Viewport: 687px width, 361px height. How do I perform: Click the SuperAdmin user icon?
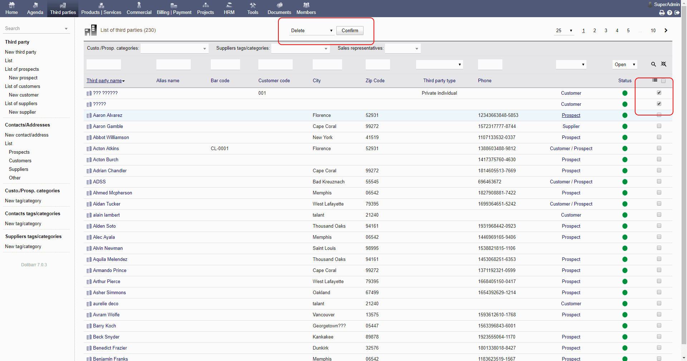point(650,5)
